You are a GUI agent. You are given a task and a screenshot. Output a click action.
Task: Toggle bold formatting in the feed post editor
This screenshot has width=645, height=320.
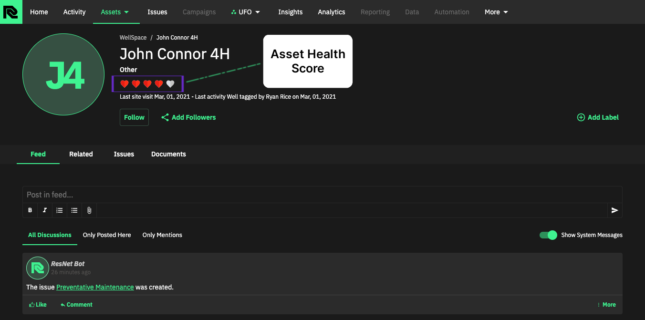click(30, 210)
